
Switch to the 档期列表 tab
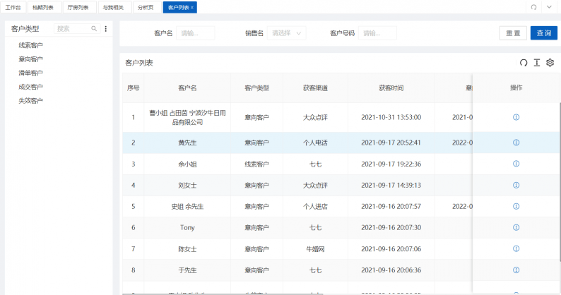pos(43,7)
